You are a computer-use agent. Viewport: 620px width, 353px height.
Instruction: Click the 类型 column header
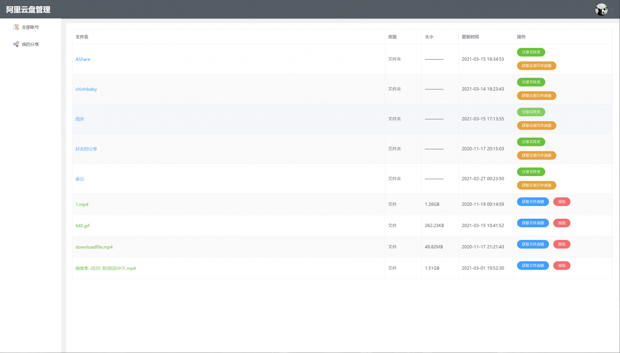[x=392, y=37]
